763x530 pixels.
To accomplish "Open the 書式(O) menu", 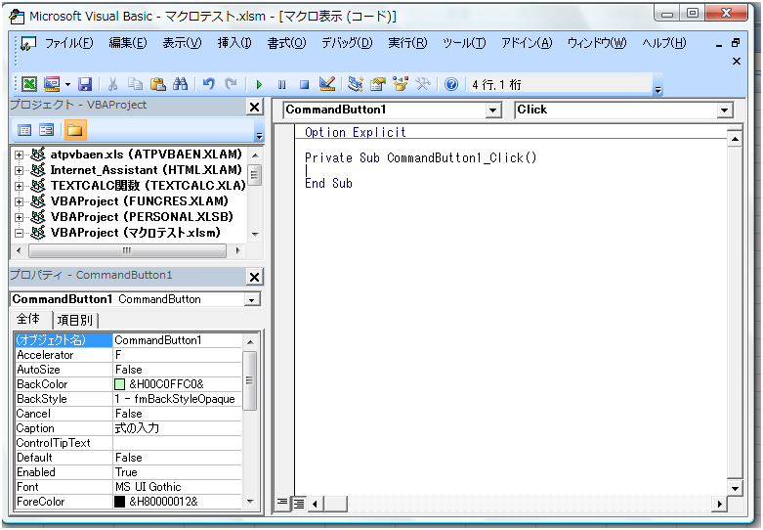I will pos(286,43).
